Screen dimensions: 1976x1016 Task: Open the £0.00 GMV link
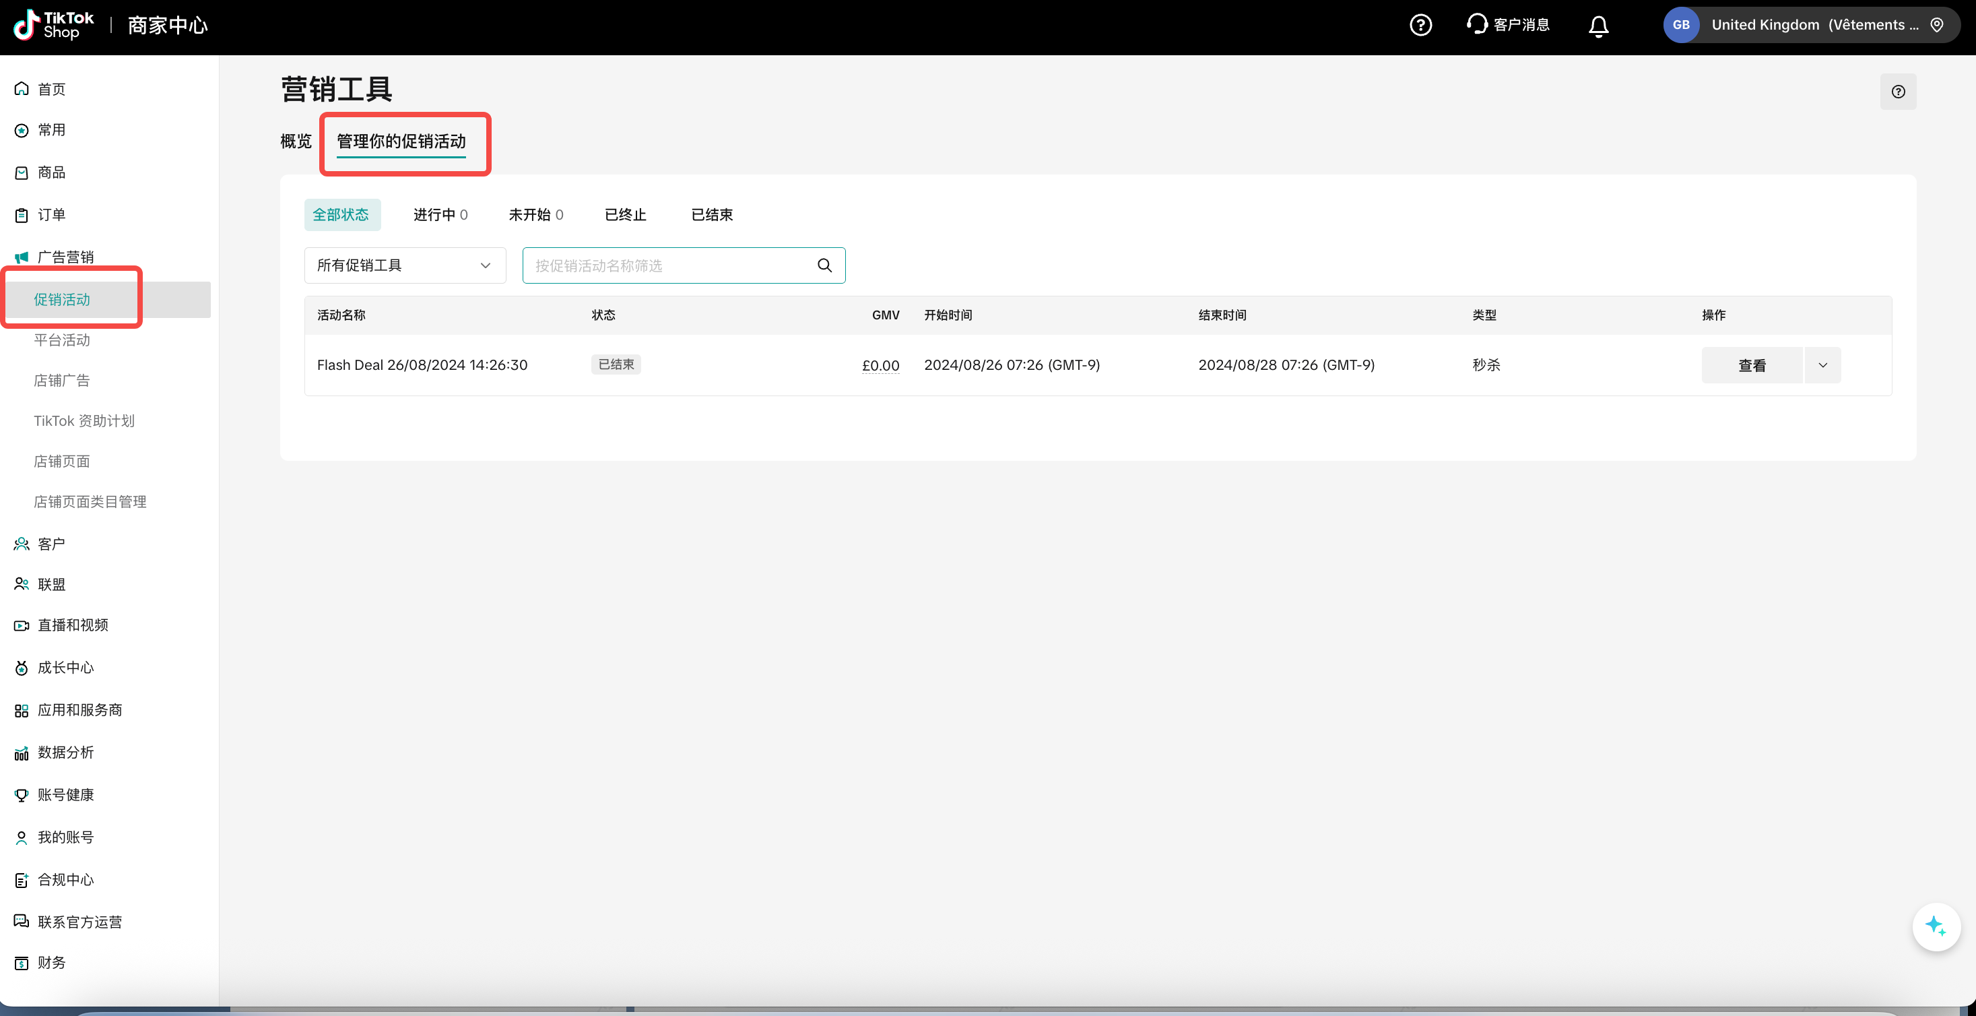880,365
